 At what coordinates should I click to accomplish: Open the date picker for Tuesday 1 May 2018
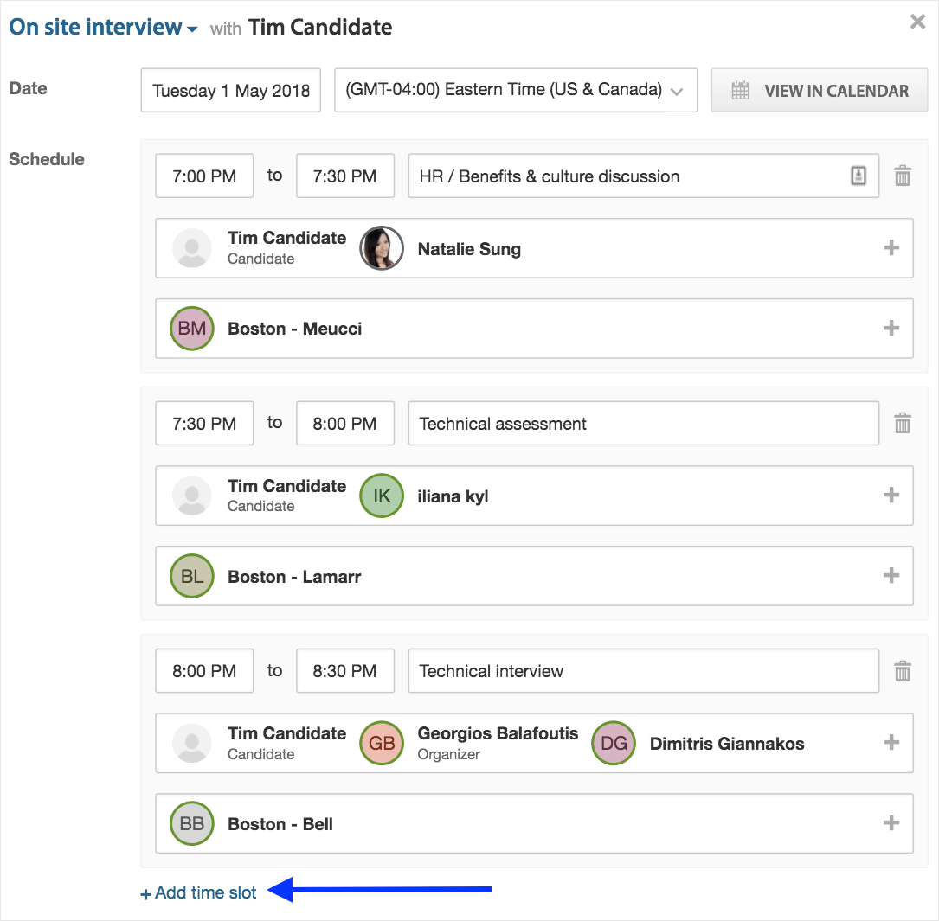click(230, 90)
